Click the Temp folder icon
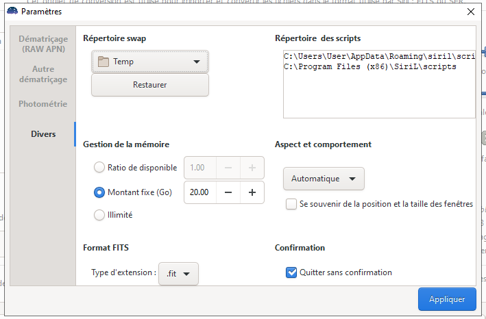 click(x=104, y=62)
